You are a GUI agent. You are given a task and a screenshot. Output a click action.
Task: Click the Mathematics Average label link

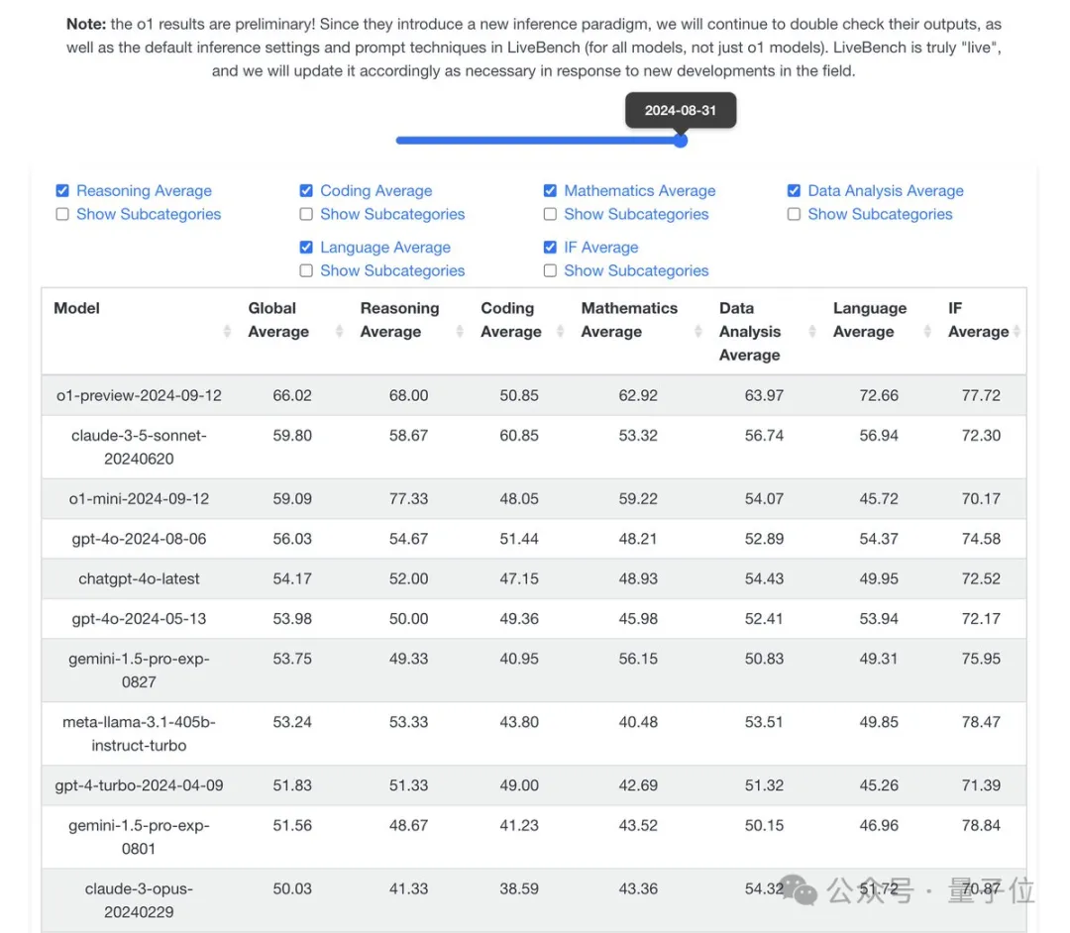click(x=639, y=191)
